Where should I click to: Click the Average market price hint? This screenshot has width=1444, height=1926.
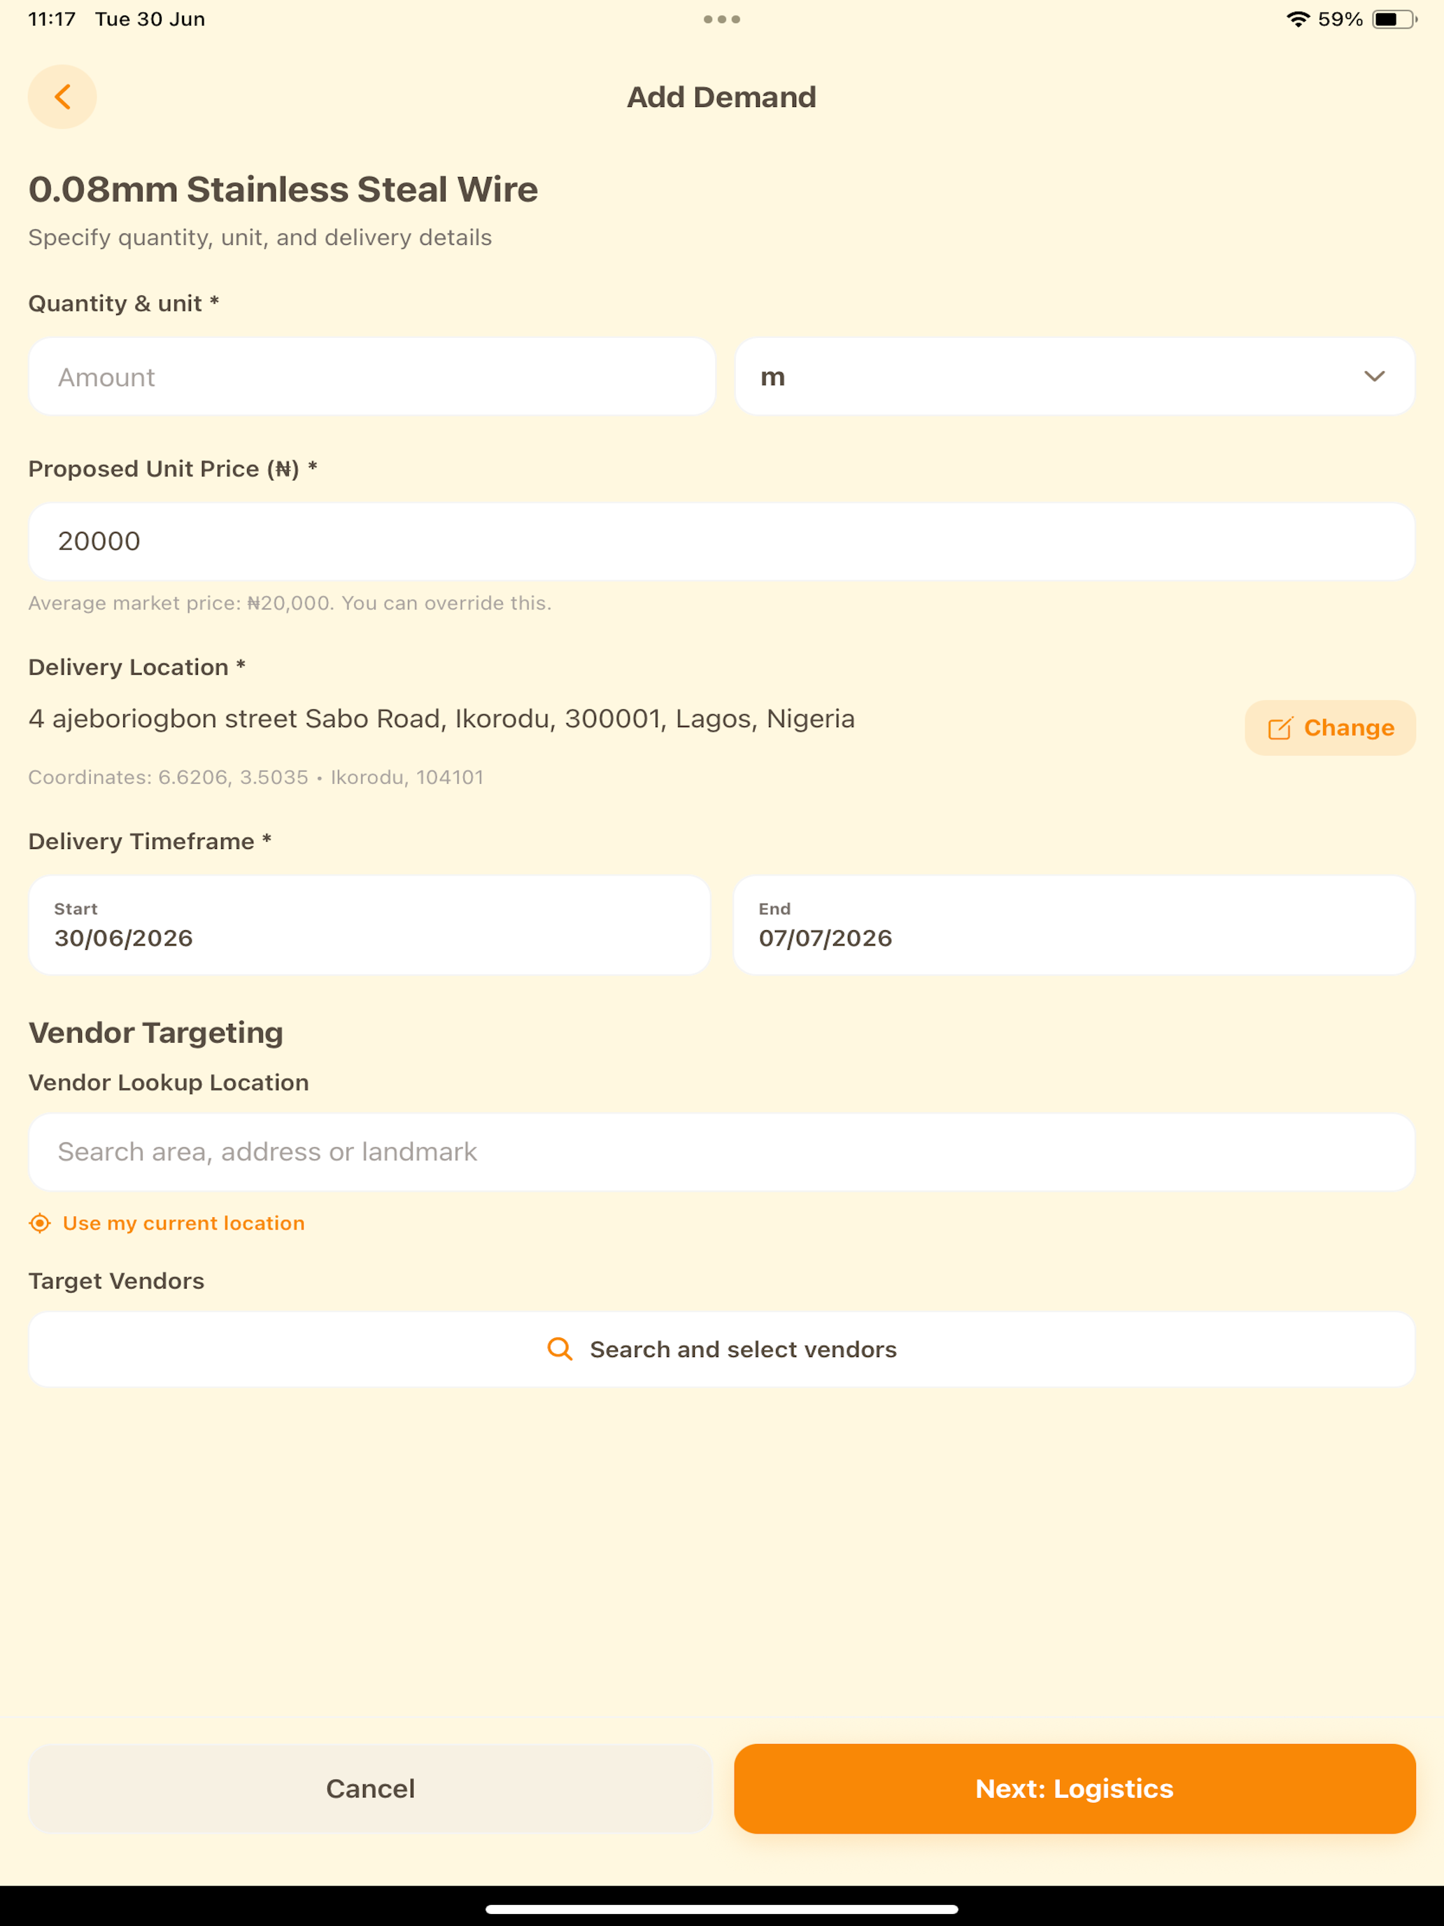pos(290,603)
